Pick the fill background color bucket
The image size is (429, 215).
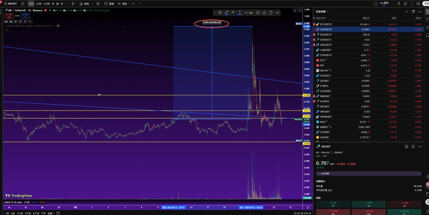point(233,12)
